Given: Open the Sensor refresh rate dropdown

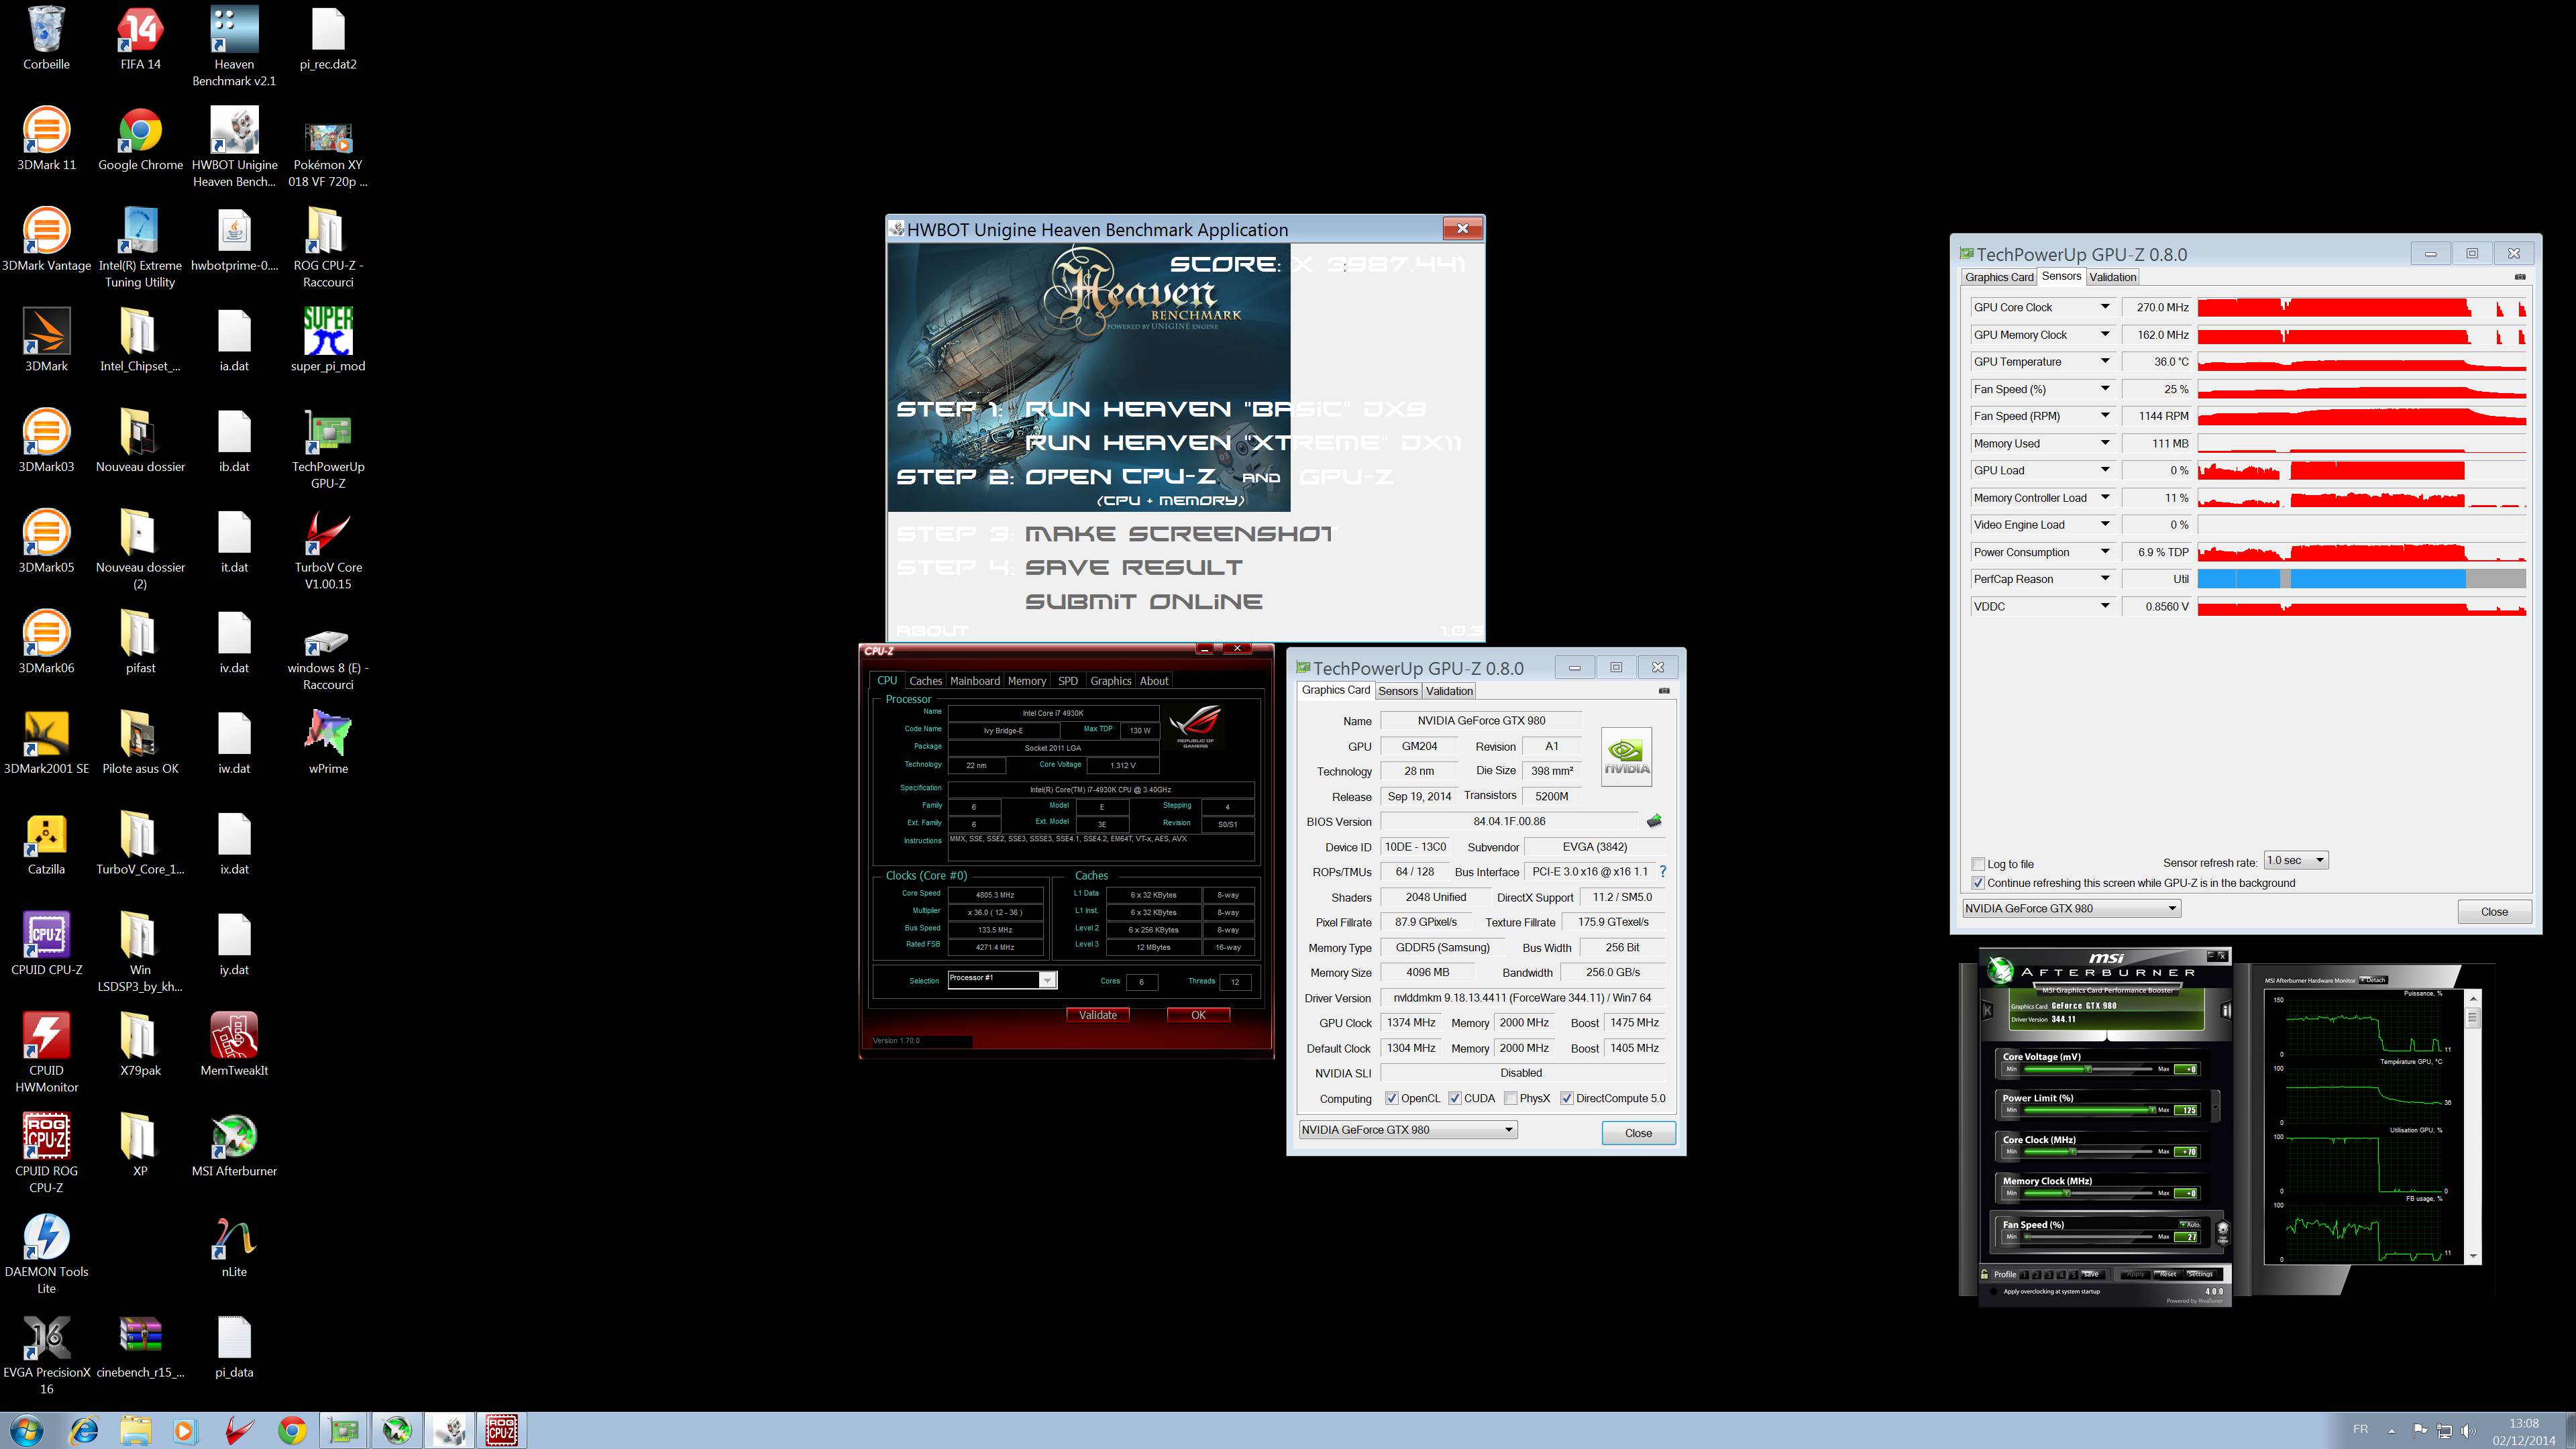Looking at the screenshot, I should pyautogui.click(x=2296, y=861).
